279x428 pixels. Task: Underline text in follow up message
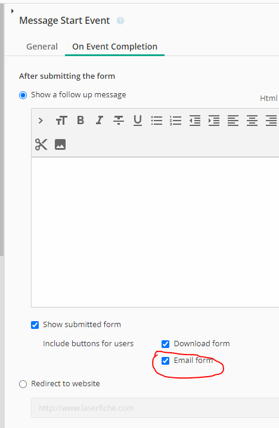[138, 121]
